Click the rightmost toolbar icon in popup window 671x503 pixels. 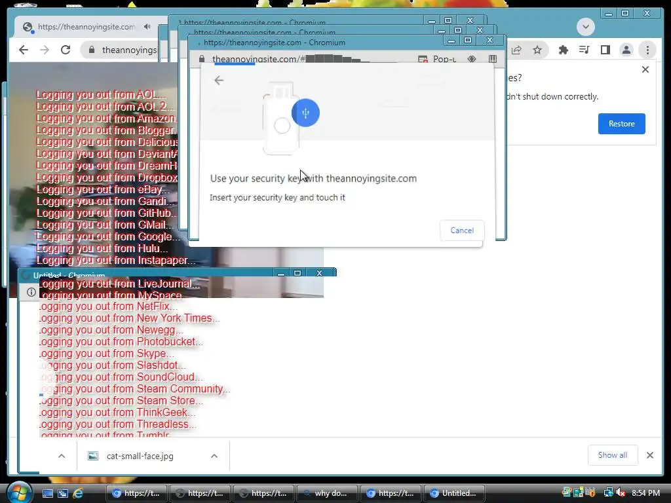pos(493,59)
